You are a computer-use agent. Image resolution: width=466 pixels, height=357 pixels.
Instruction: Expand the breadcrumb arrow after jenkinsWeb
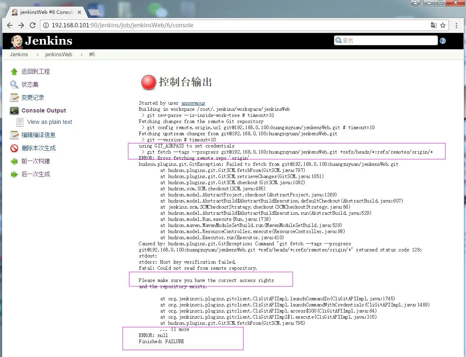click(82, 55)
